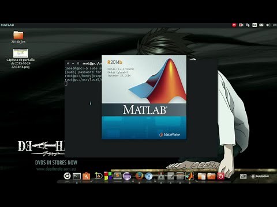Launch Sublime Text from the dock
Image resolution: width=277 pixels, height=207 pixels.
(x=117, y=176)
